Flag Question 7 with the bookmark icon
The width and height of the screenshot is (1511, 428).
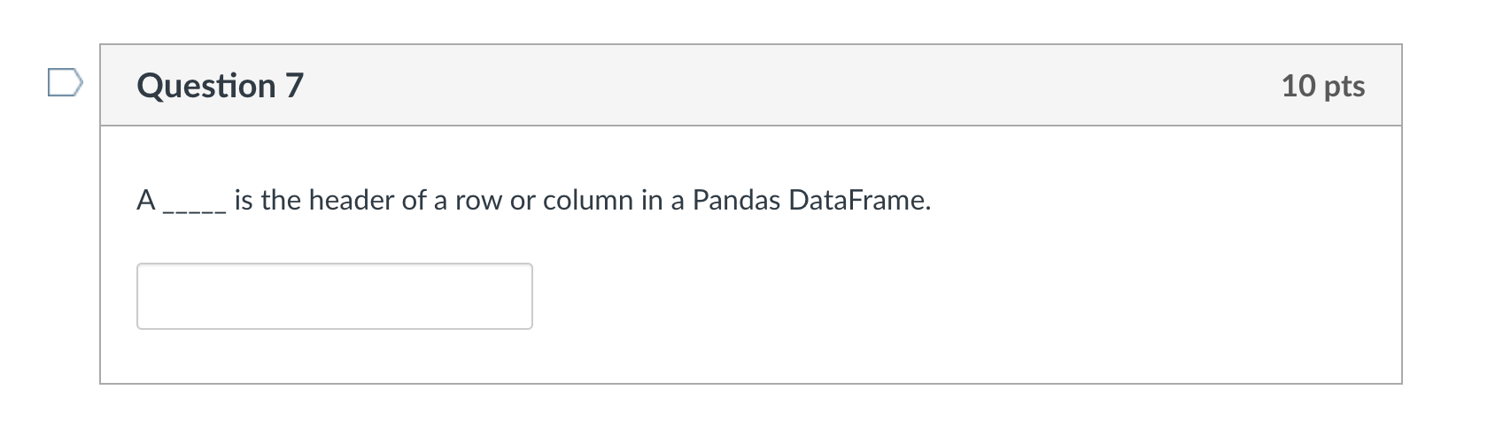click(x=66, y=85)
